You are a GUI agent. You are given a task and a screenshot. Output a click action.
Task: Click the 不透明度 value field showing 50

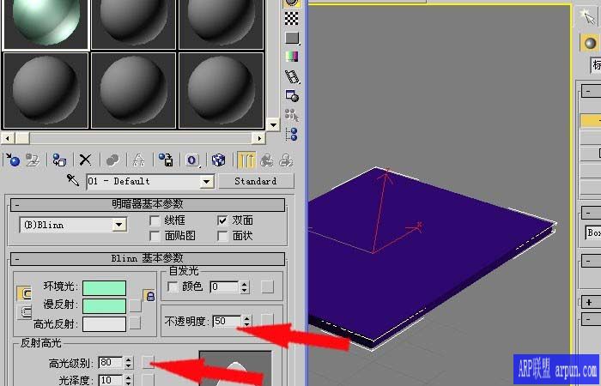point(227,321)
